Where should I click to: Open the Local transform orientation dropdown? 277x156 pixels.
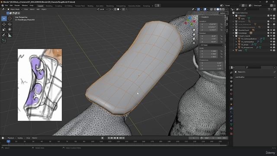pyautogui.click(x=102, y=9)
